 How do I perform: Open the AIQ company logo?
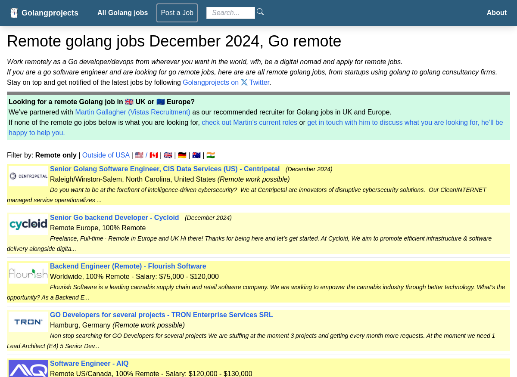pos(28,369)
